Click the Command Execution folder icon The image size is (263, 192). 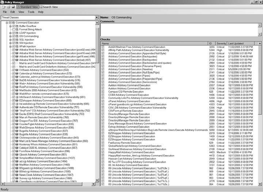pos(14,23)
